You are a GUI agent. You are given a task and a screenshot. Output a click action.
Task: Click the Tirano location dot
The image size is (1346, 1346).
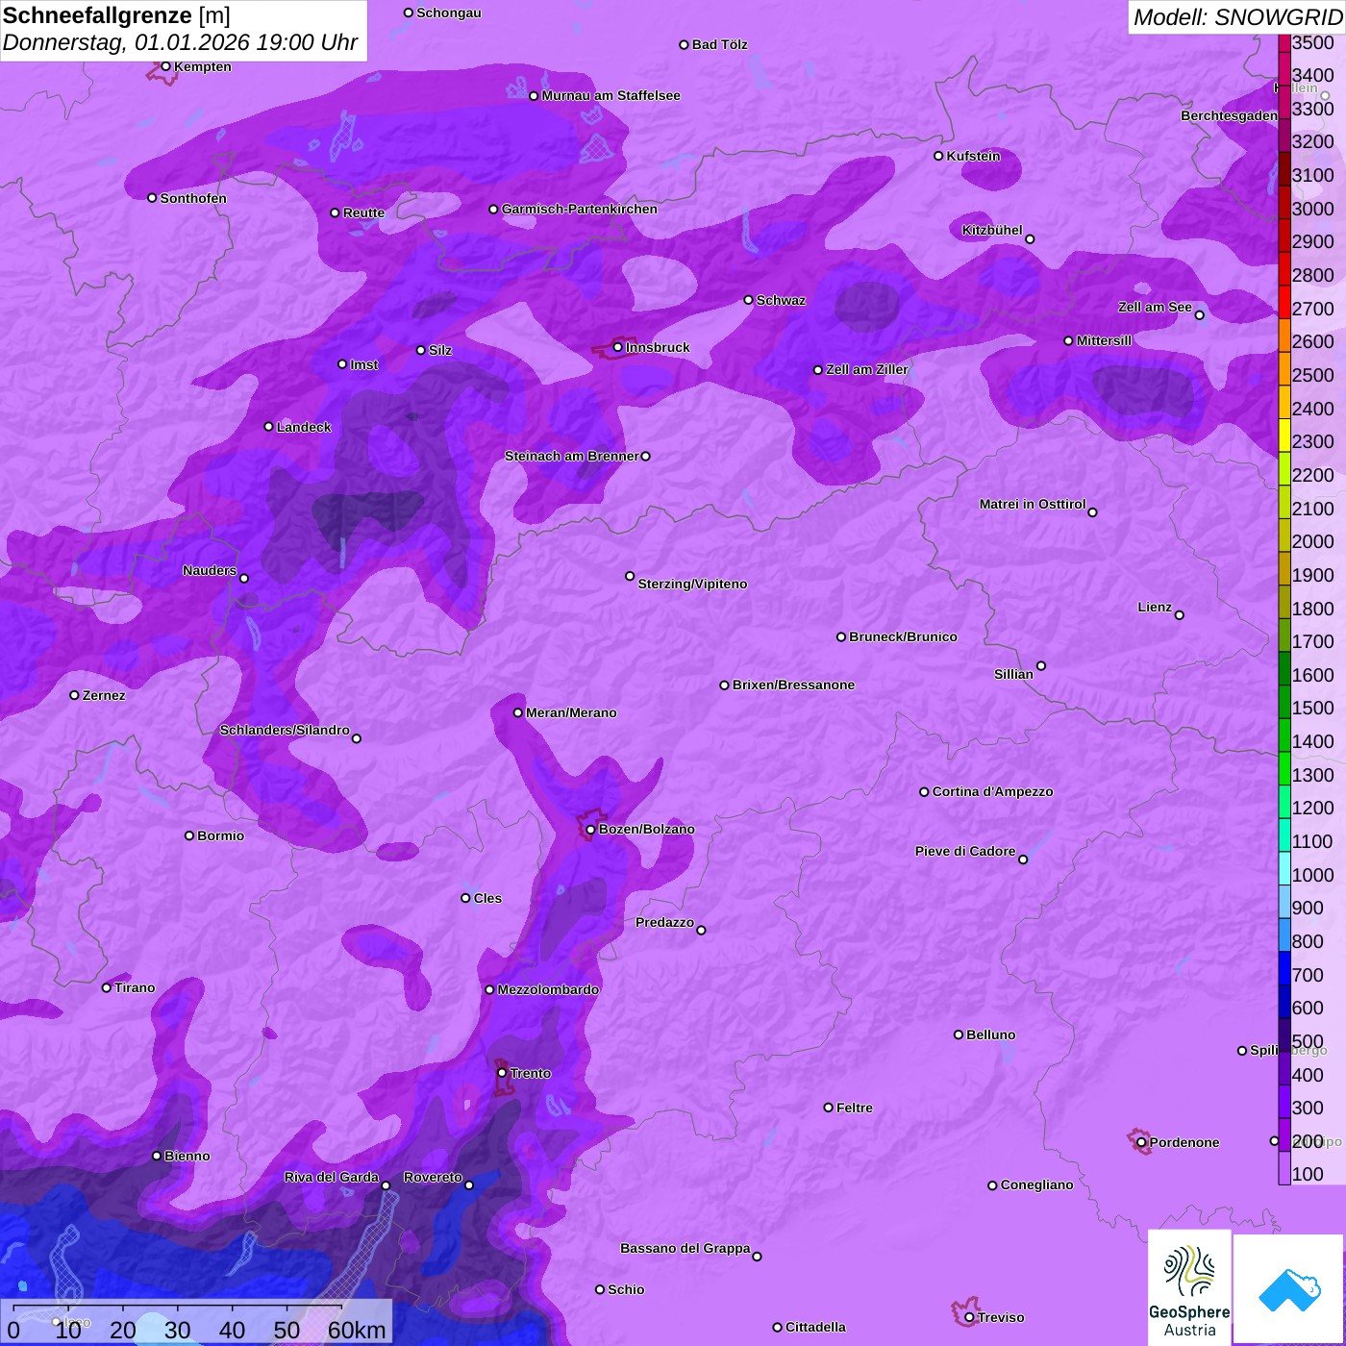click(107, 987)
